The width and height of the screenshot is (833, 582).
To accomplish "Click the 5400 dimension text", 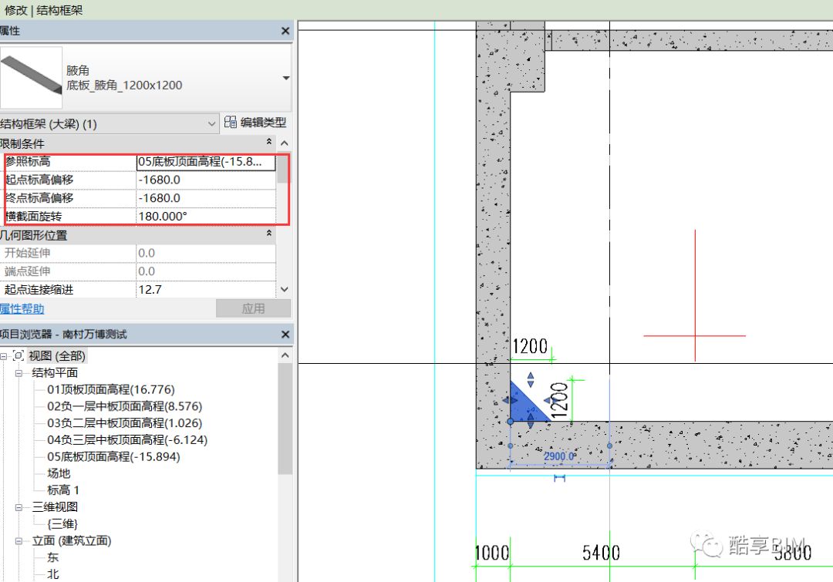I will coord(601,553).
